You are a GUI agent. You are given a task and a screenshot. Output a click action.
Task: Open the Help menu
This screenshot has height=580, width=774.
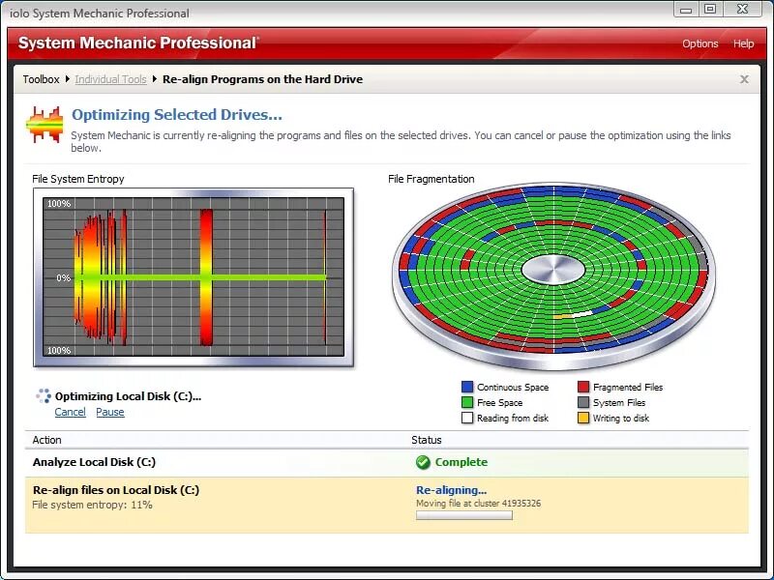(x=743, y=43)
